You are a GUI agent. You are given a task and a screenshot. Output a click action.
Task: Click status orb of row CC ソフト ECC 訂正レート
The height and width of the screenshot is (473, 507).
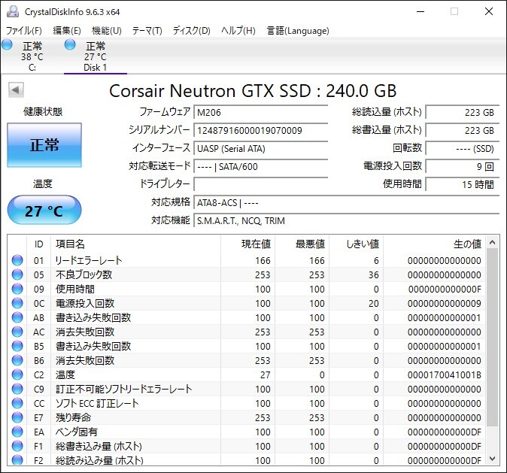tap(17, 403)
